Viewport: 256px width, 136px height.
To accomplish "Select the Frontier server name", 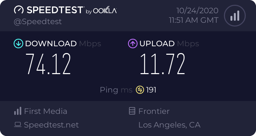I will click(154, 111).
